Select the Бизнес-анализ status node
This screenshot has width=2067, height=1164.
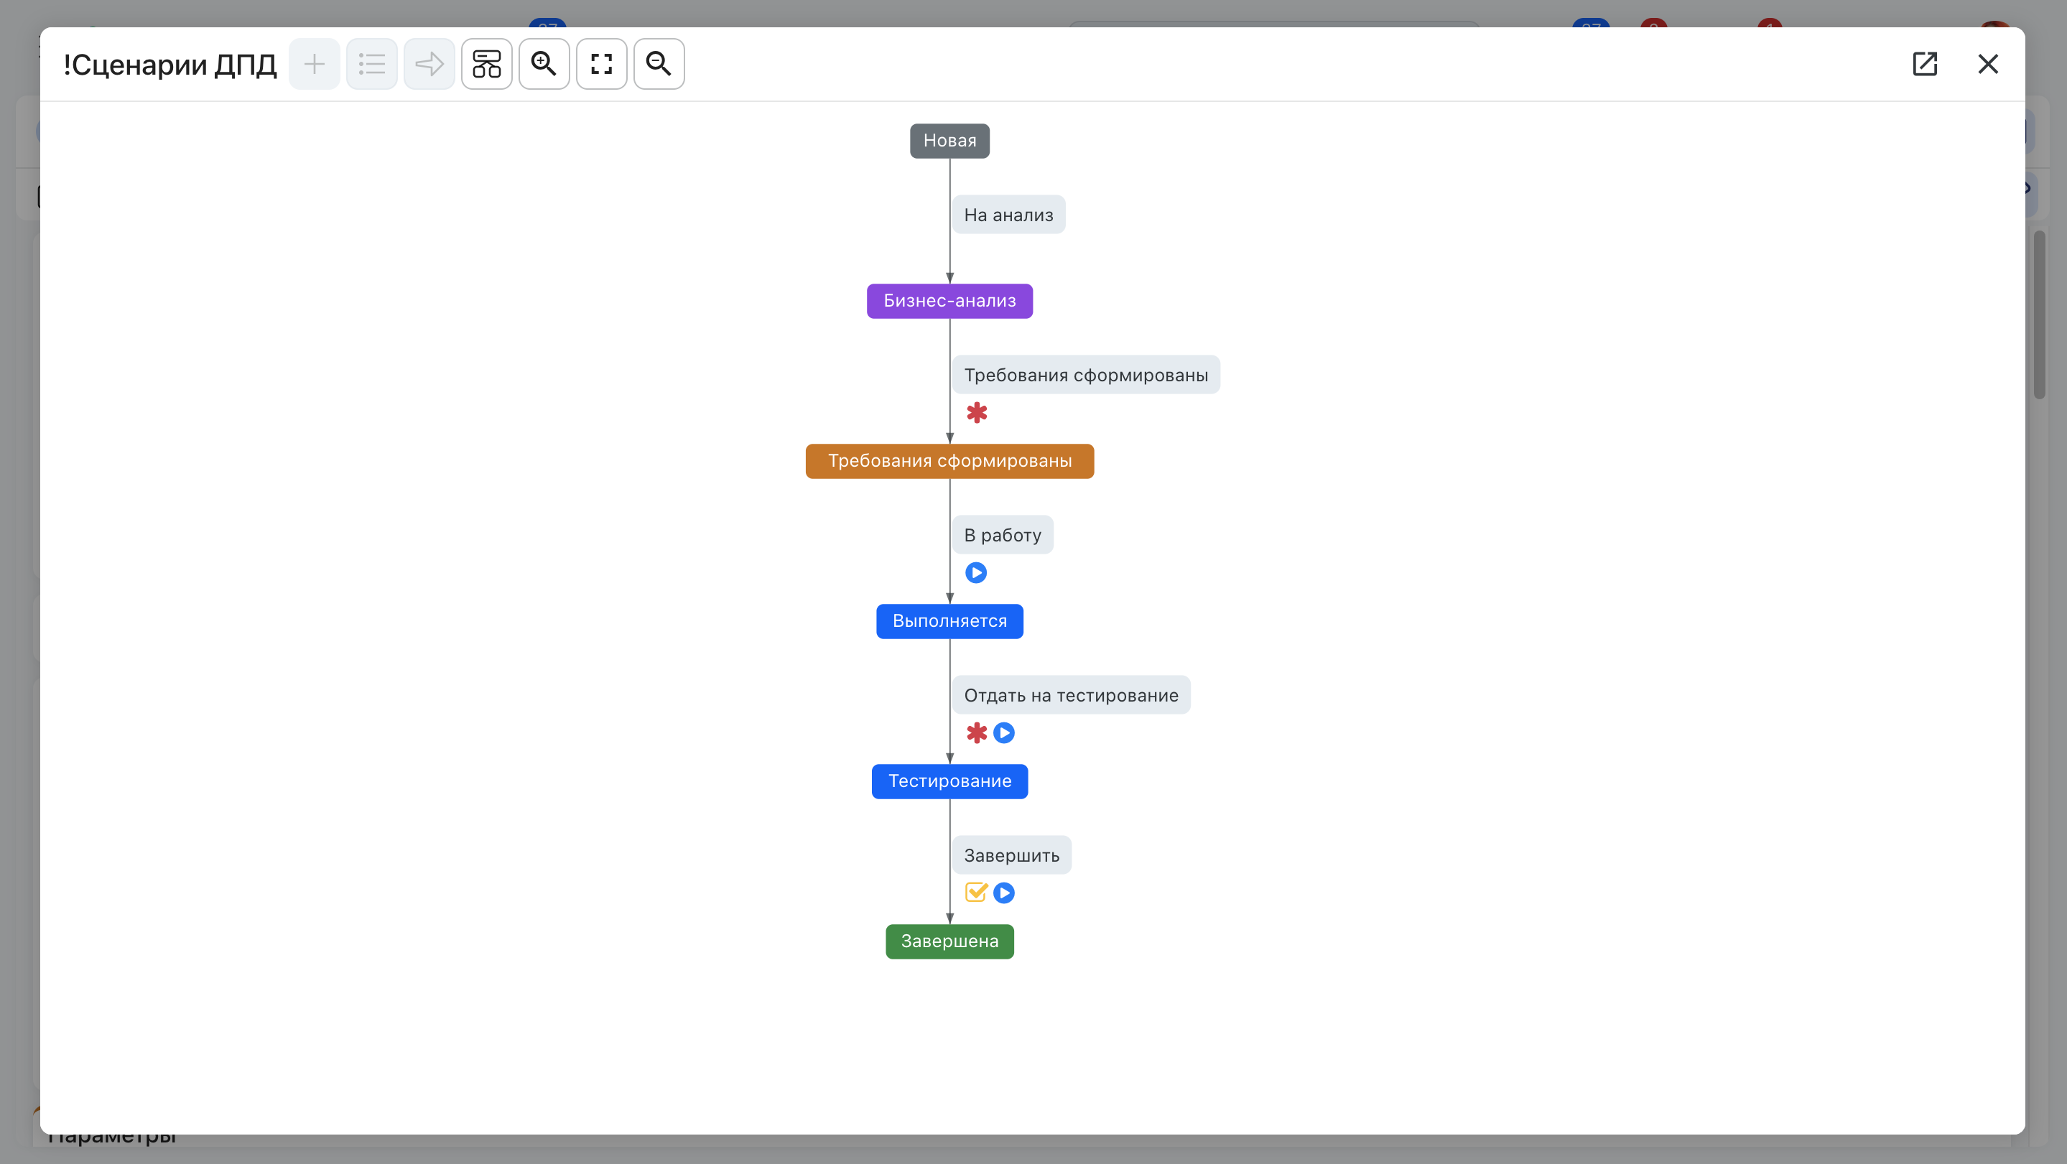coord(950,302)
